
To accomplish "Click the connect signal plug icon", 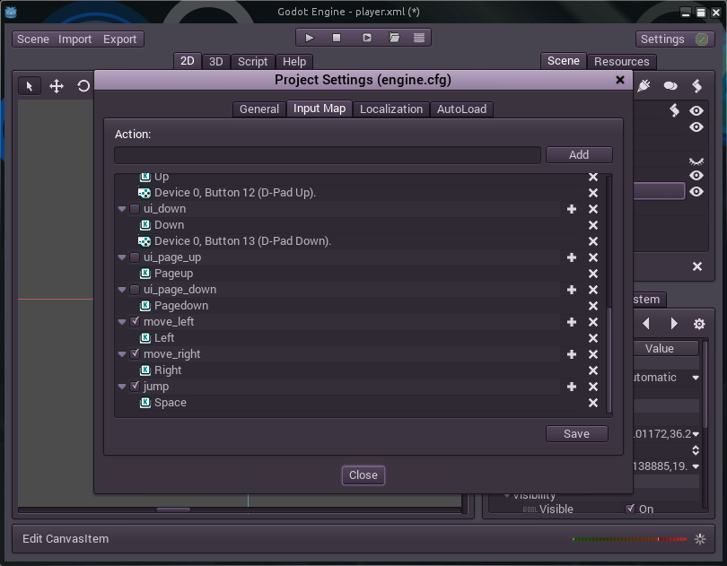I will coord(644,86).
